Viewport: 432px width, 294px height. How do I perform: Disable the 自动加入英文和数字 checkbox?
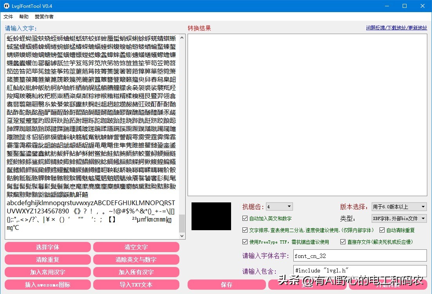coord(245,219)
